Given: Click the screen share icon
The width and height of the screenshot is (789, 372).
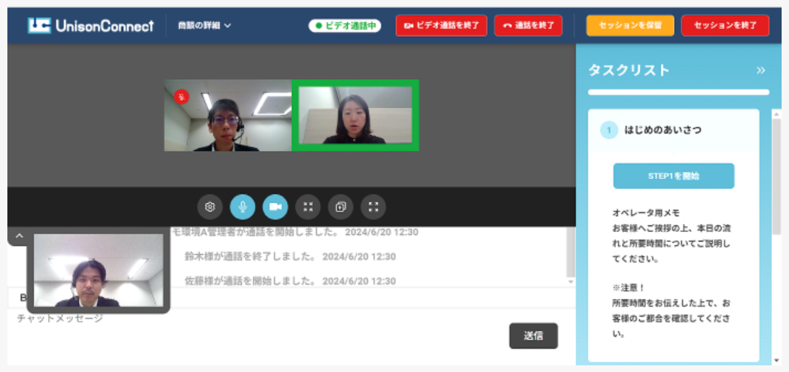Looking at the screenshot, I should coord(341,207).
